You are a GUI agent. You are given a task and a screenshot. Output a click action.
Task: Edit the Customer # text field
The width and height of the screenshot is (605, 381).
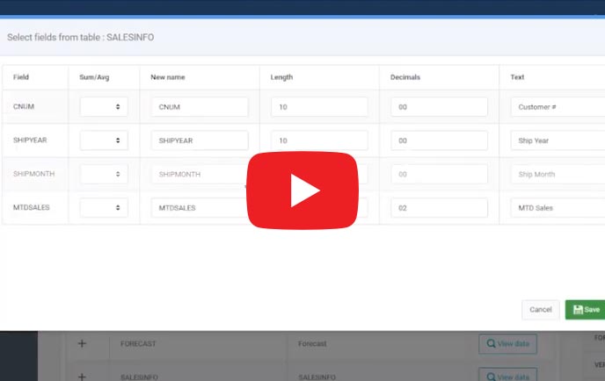[556, 107]
